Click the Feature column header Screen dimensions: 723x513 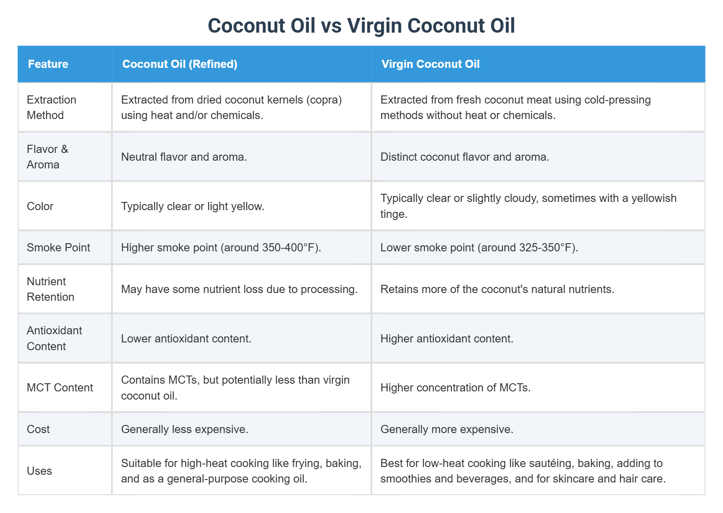[x=65, y=64]
